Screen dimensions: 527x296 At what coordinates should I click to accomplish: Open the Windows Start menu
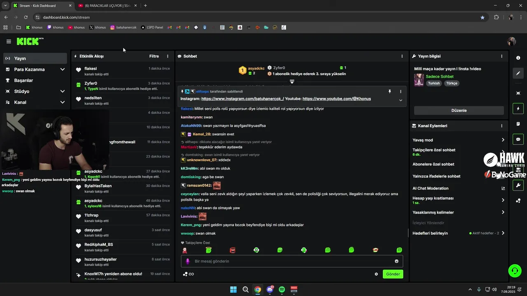click(x=233, y=289)
